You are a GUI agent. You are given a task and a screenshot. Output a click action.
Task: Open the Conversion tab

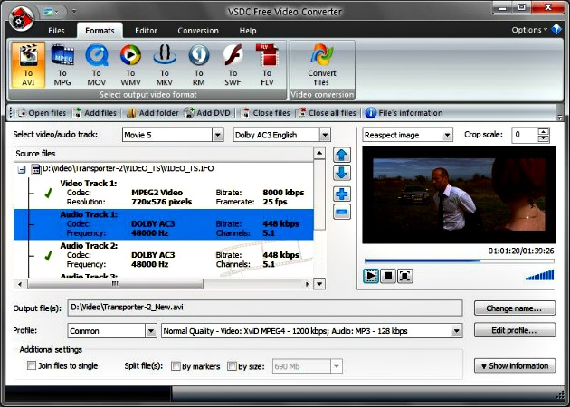(x=198, y=31)
